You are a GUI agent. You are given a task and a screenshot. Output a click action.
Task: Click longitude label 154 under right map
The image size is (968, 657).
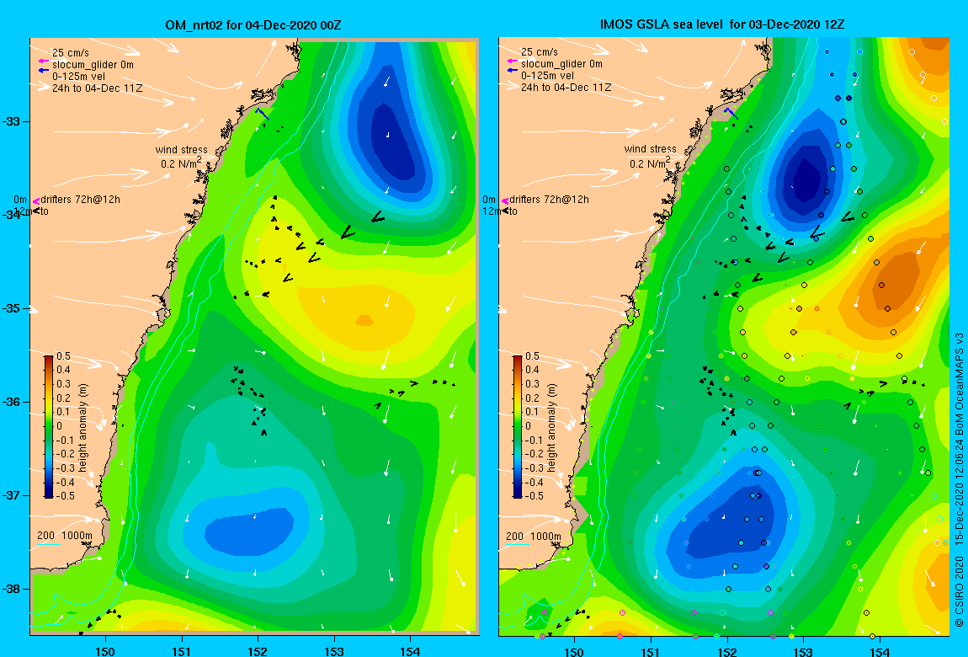coord(880,651)
